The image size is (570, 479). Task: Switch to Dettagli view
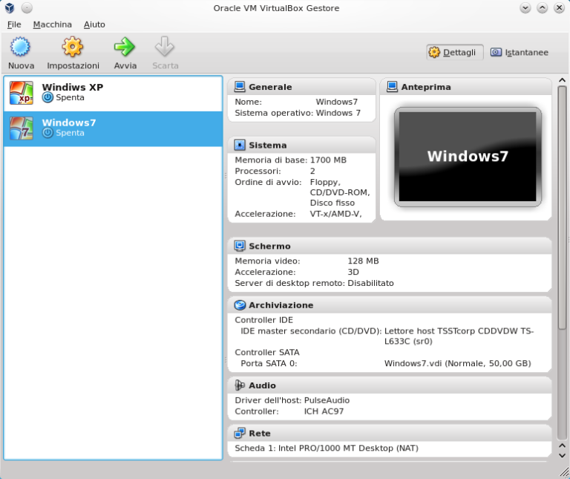[x=454, y=52]
